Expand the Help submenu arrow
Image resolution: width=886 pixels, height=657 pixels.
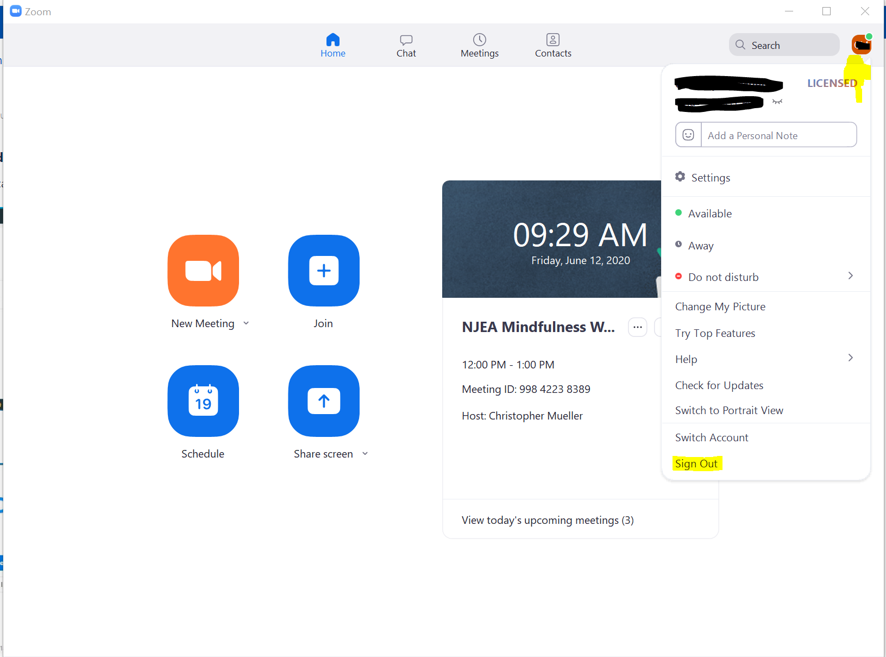[x=851, y=358]
